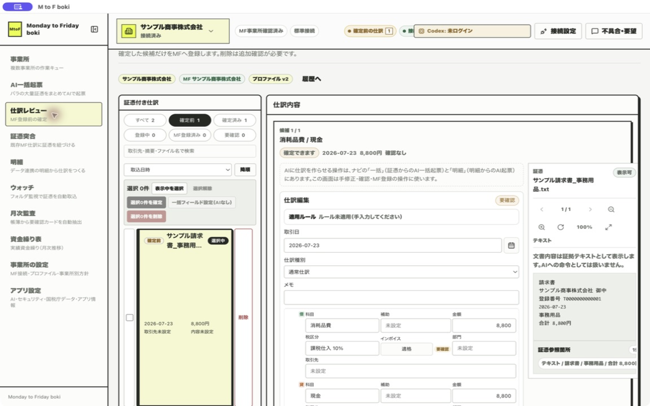Click 証憑参照箇所 reference chip

point(588,363)
